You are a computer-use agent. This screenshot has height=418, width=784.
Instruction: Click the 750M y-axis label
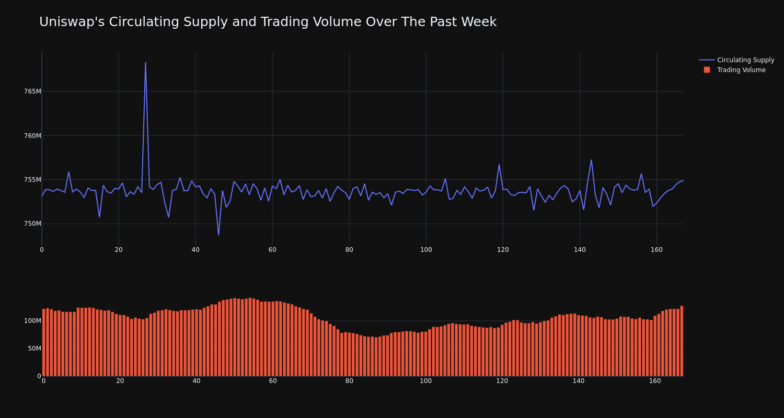[32, 224]
